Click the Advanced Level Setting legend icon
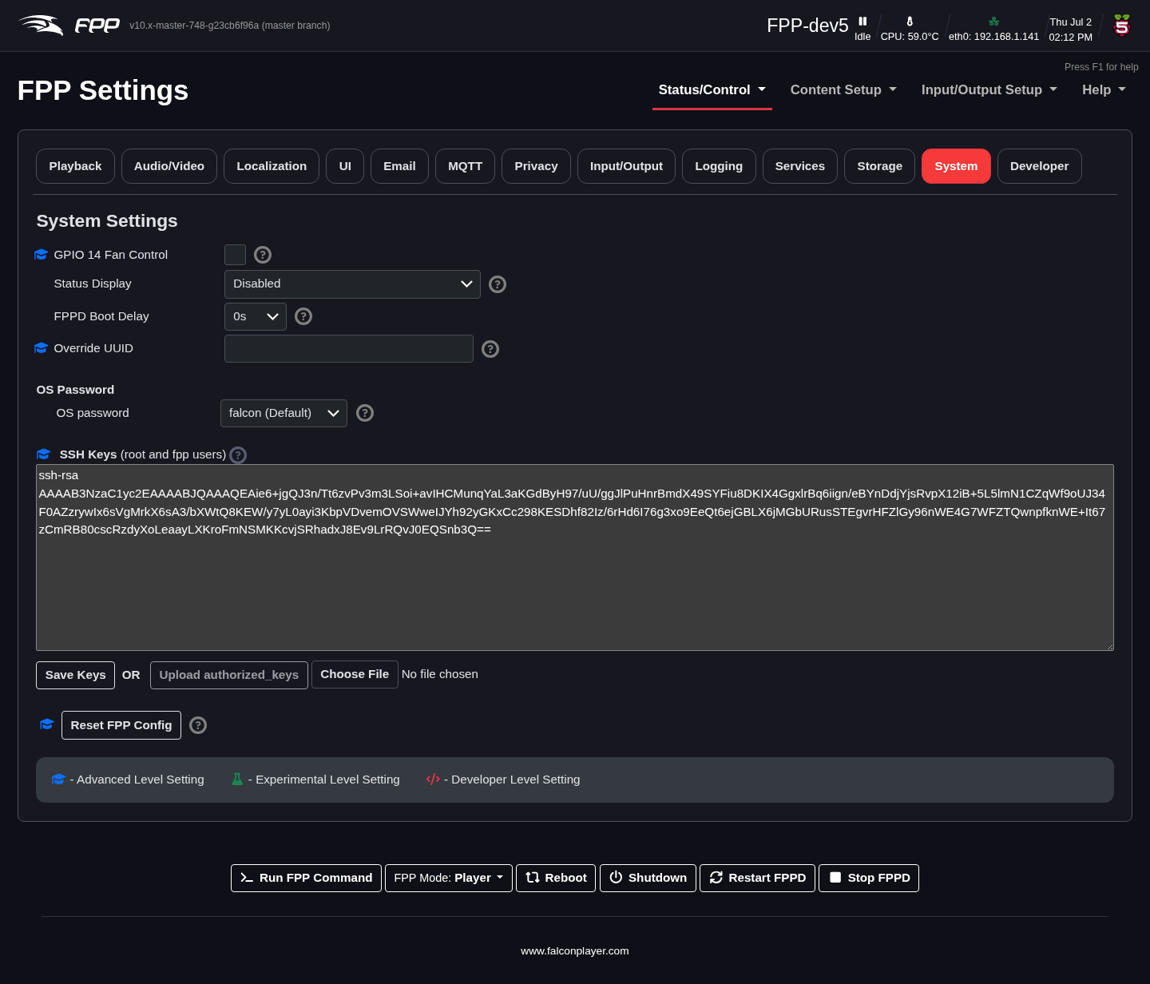 [x=58, y=779]
